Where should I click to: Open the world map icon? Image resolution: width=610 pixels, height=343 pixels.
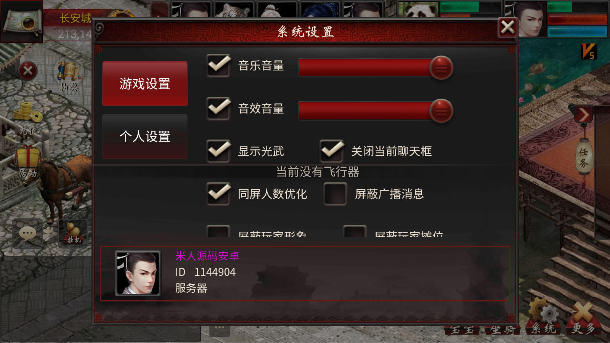point(22,22)
